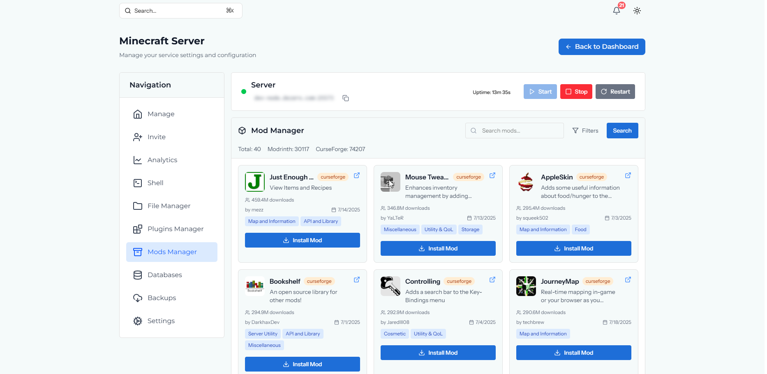Install the Just Enough Items mod
The image size is (767, 374).
[x=303, y=240]
